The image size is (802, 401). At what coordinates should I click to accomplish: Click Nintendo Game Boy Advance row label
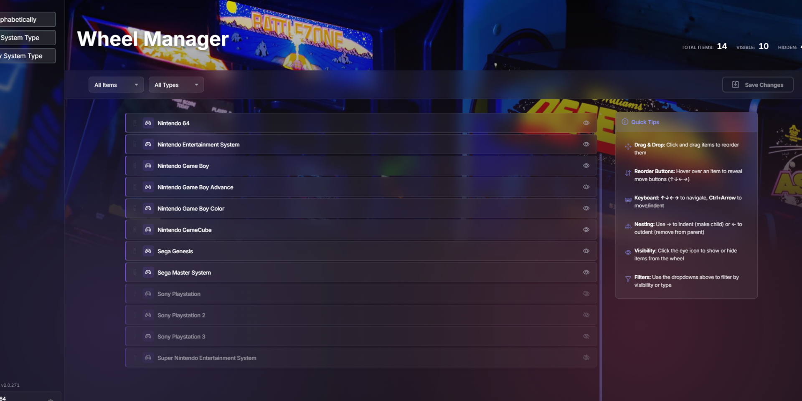pos(195,187)
